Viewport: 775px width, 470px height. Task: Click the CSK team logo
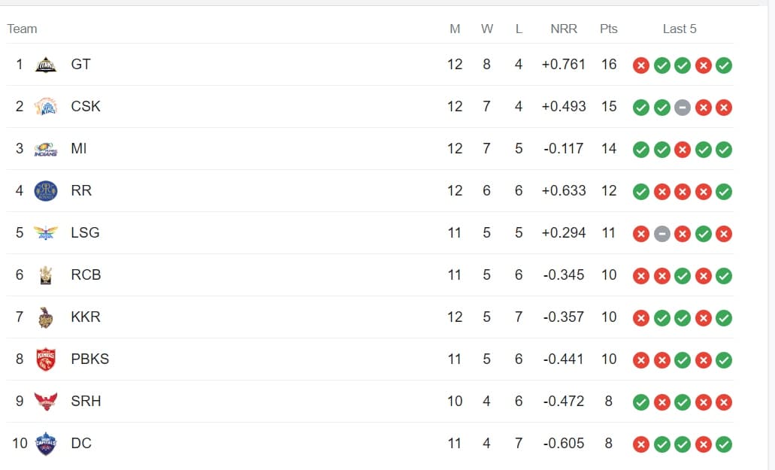click(46, 107)
